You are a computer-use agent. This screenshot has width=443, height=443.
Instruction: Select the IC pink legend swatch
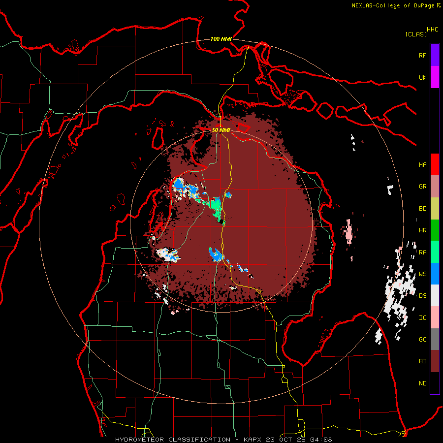(x=435, y=317)
